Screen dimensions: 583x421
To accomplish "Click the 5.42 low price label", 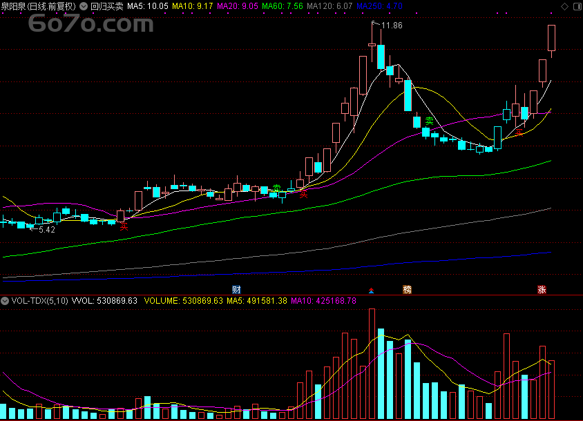I will click(x=47, y=230).
